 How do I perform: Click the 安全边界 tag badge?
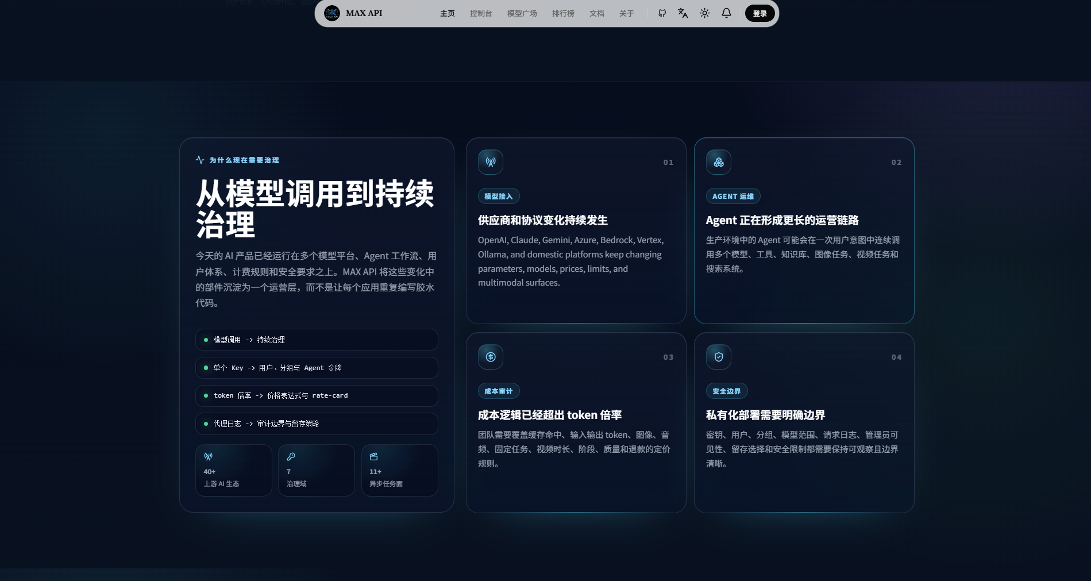tap(727, 391)
